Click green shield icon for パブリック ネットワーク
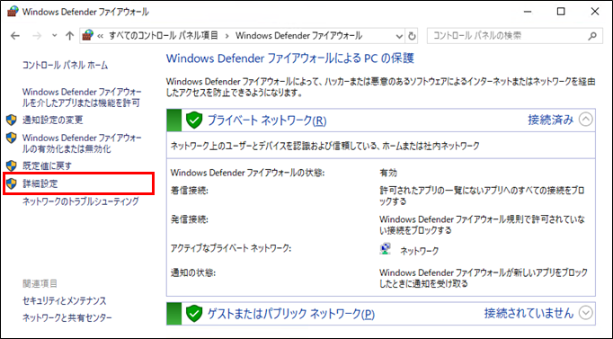Screen dimensions: 613x339 click(194, 313)
